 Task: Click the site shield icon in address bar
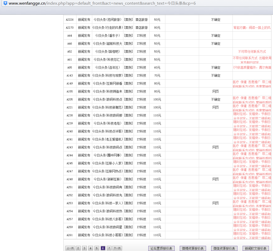click(5, 3)
